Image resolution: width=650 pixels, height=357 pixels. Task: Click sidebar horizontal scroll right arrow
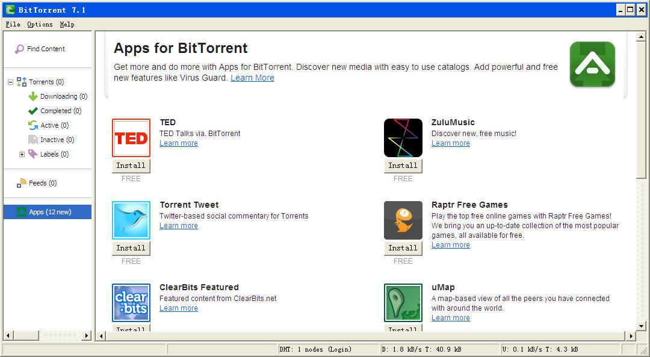coord(86,335)
